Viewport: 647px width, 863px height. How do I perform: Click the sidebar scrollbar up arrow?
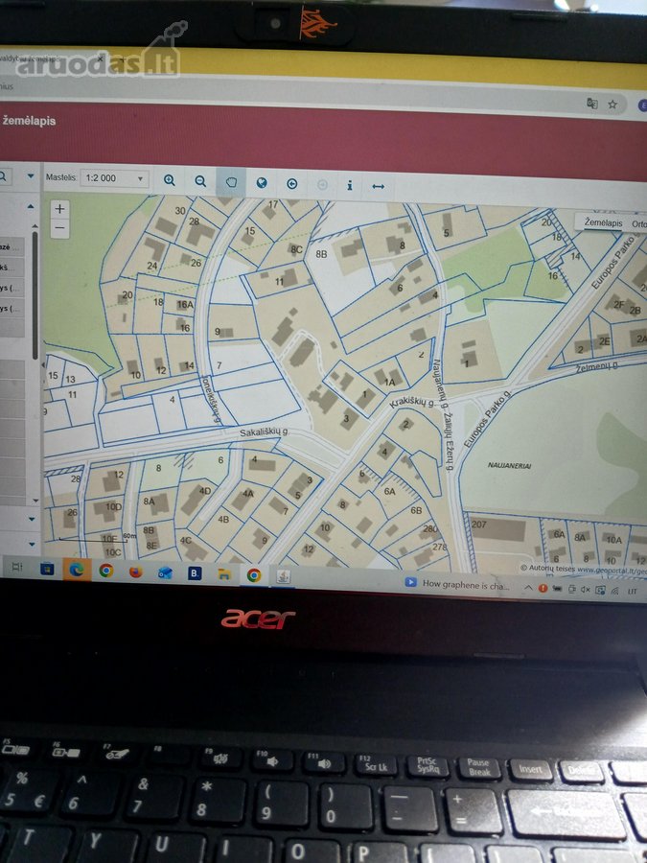(x=35, y=226)
